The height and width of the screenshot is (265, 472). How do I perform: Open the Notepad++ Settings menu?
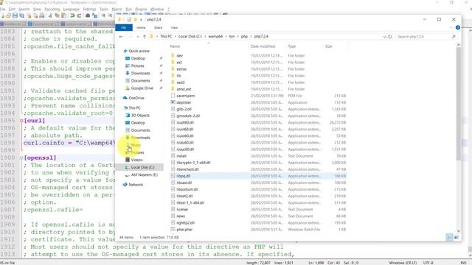pyautogui.click(x=89, y=10)
